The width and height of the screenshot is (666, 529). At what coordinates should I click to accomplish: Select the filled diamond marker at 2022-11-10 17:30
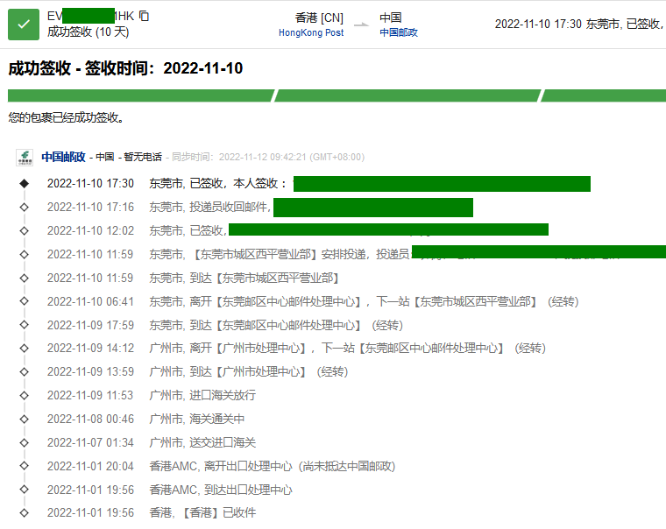click(x=25, y=184)
